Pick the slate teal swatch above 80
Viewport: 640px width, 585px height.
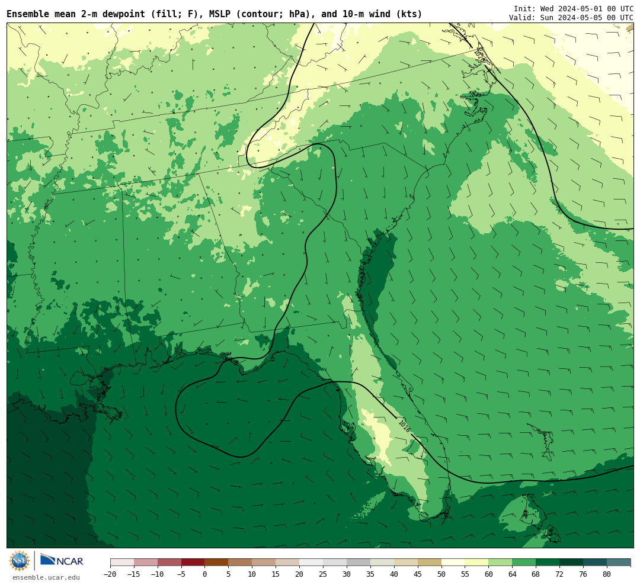pyautogui.click(x=619, y=562)
